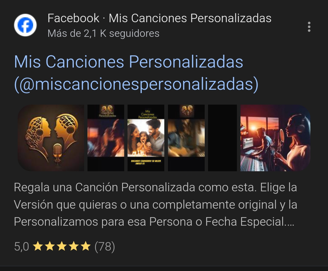The width and height of the screenshot is (328, 271).
Task: Click the Mis Canciones Personalizadas breadcrumb text
Action: (190, 18)
